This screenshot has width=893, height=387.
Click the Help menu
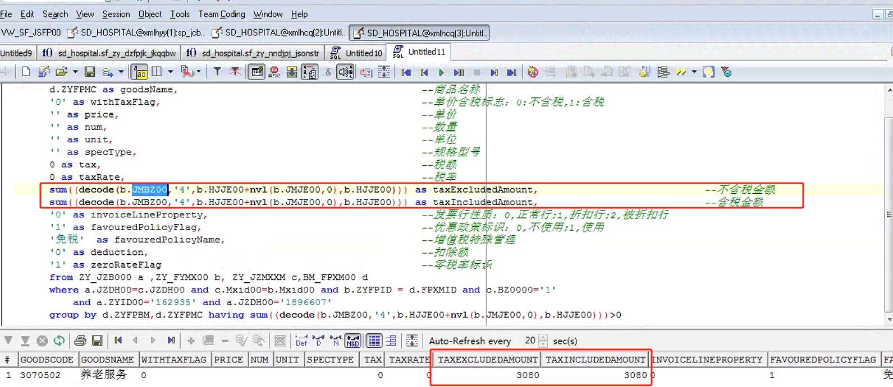coord(299,14)
